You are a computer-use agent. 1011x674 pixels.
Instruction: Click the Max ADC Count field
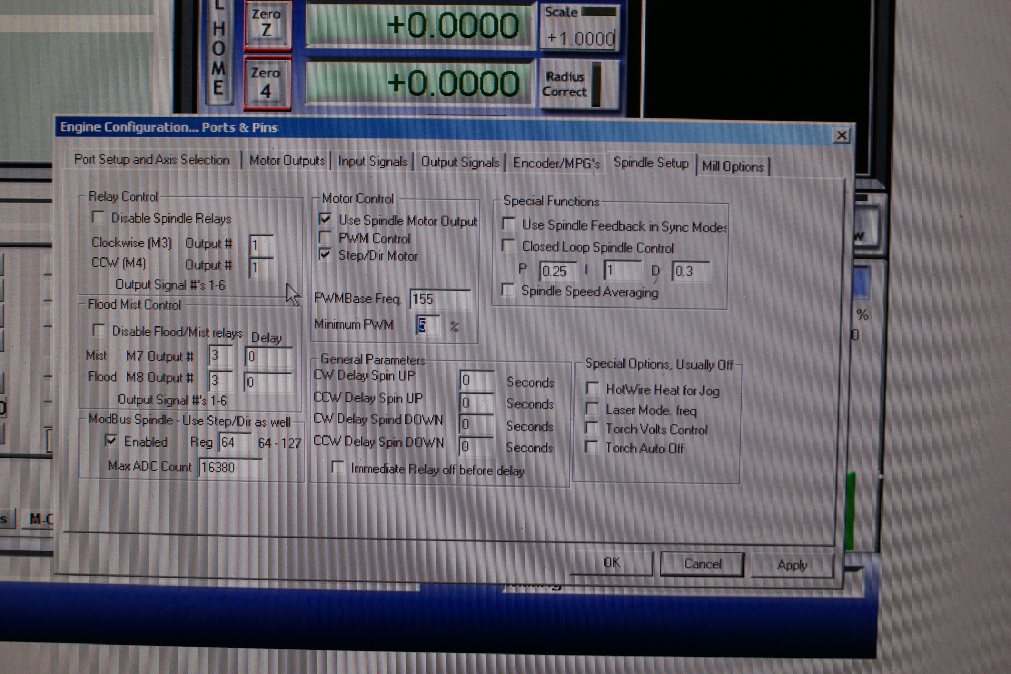pyautogui.click(x=230, y=468)
